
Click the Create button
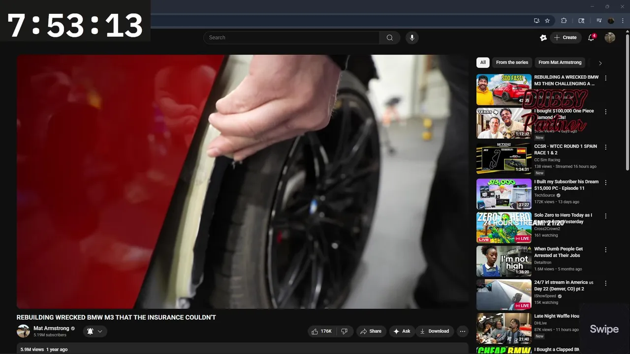tap(566, 37)
